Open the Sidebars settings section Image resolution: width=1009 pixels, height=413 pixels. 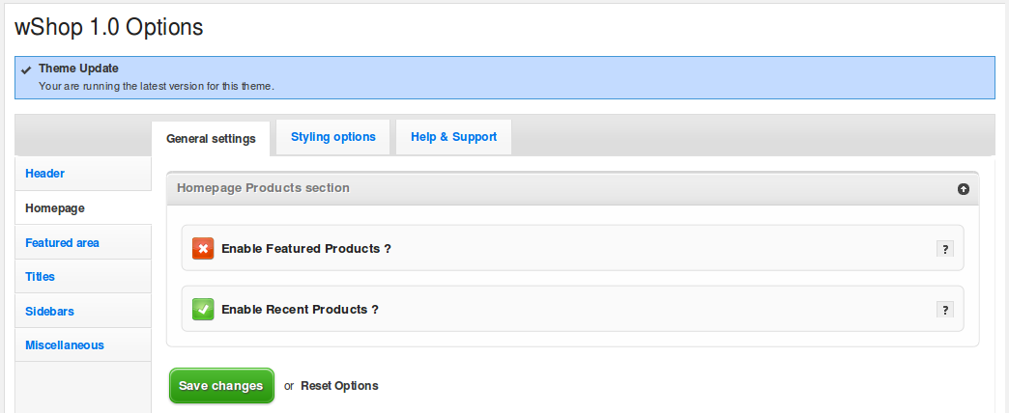[x=83, y=312]
